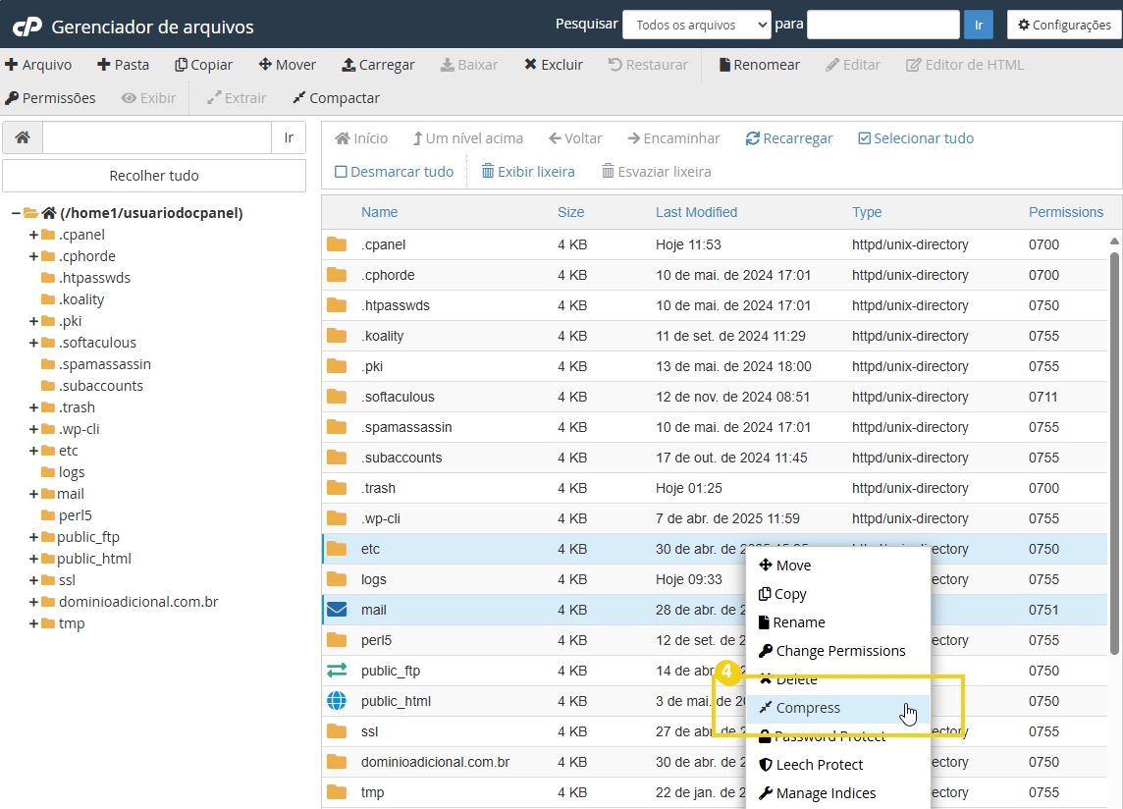Create a new folder with Pasta
This screenshot has height=809, width=1123.
coord(123,65)
